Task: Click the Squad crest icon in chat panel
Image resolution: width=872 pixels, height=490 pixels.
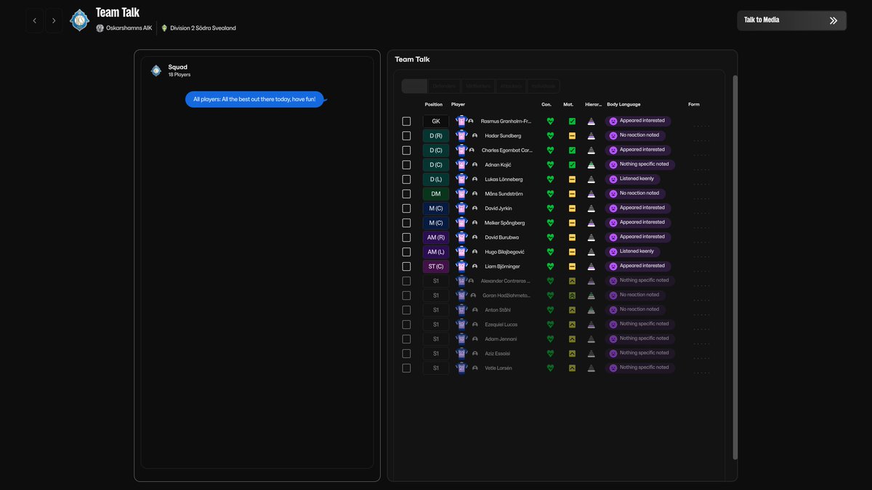Action: (x=156, y=70)
